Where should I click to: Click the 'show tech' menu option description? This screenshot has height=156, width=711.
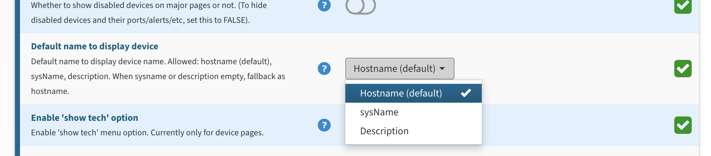click(147, 133)
